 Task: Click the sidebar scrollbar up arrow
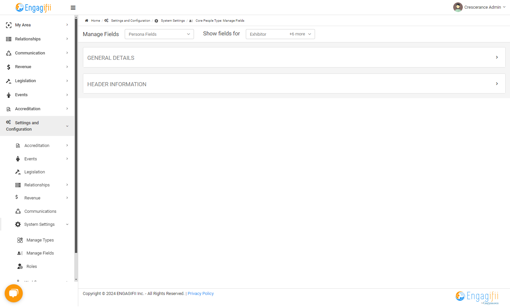click(x=76, y=17)
